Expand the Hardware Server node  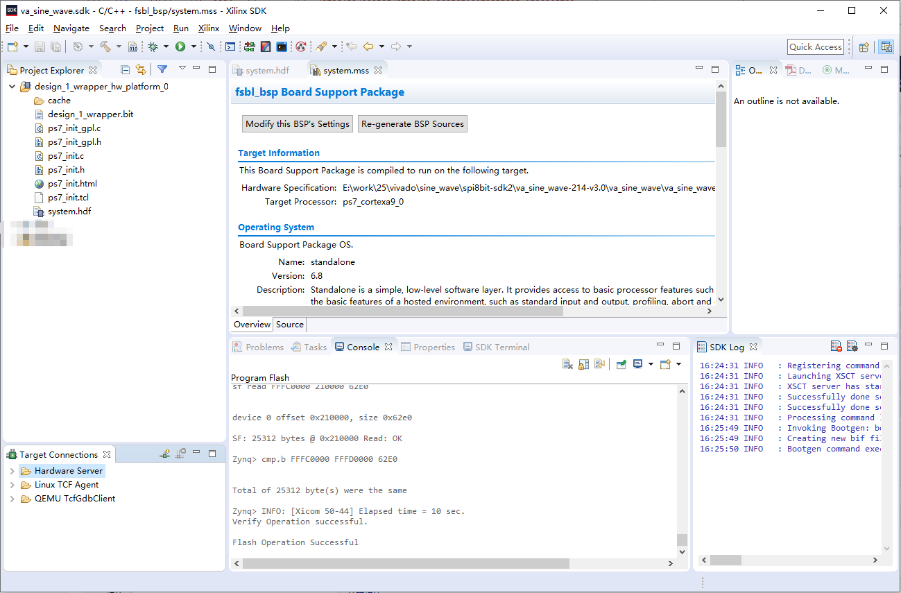pos(12,471)
